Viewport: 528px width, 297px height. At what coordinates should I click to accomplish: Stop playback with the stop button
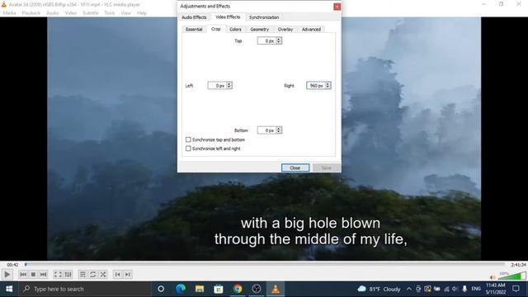pos(33,275)
